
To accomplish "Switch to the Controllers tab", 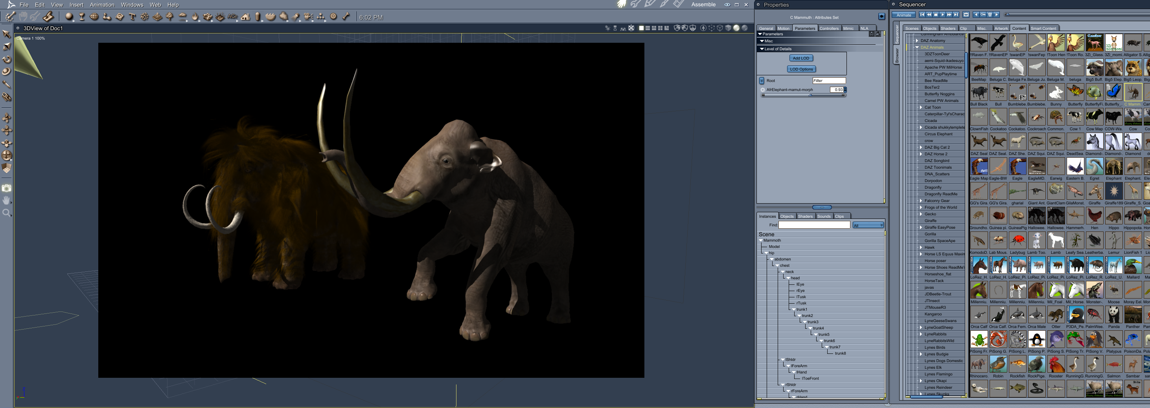I will (x=829, y=29).
